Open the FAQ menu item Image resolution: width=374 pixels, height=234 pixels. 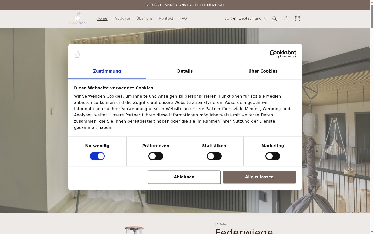[x=183, y=18]
